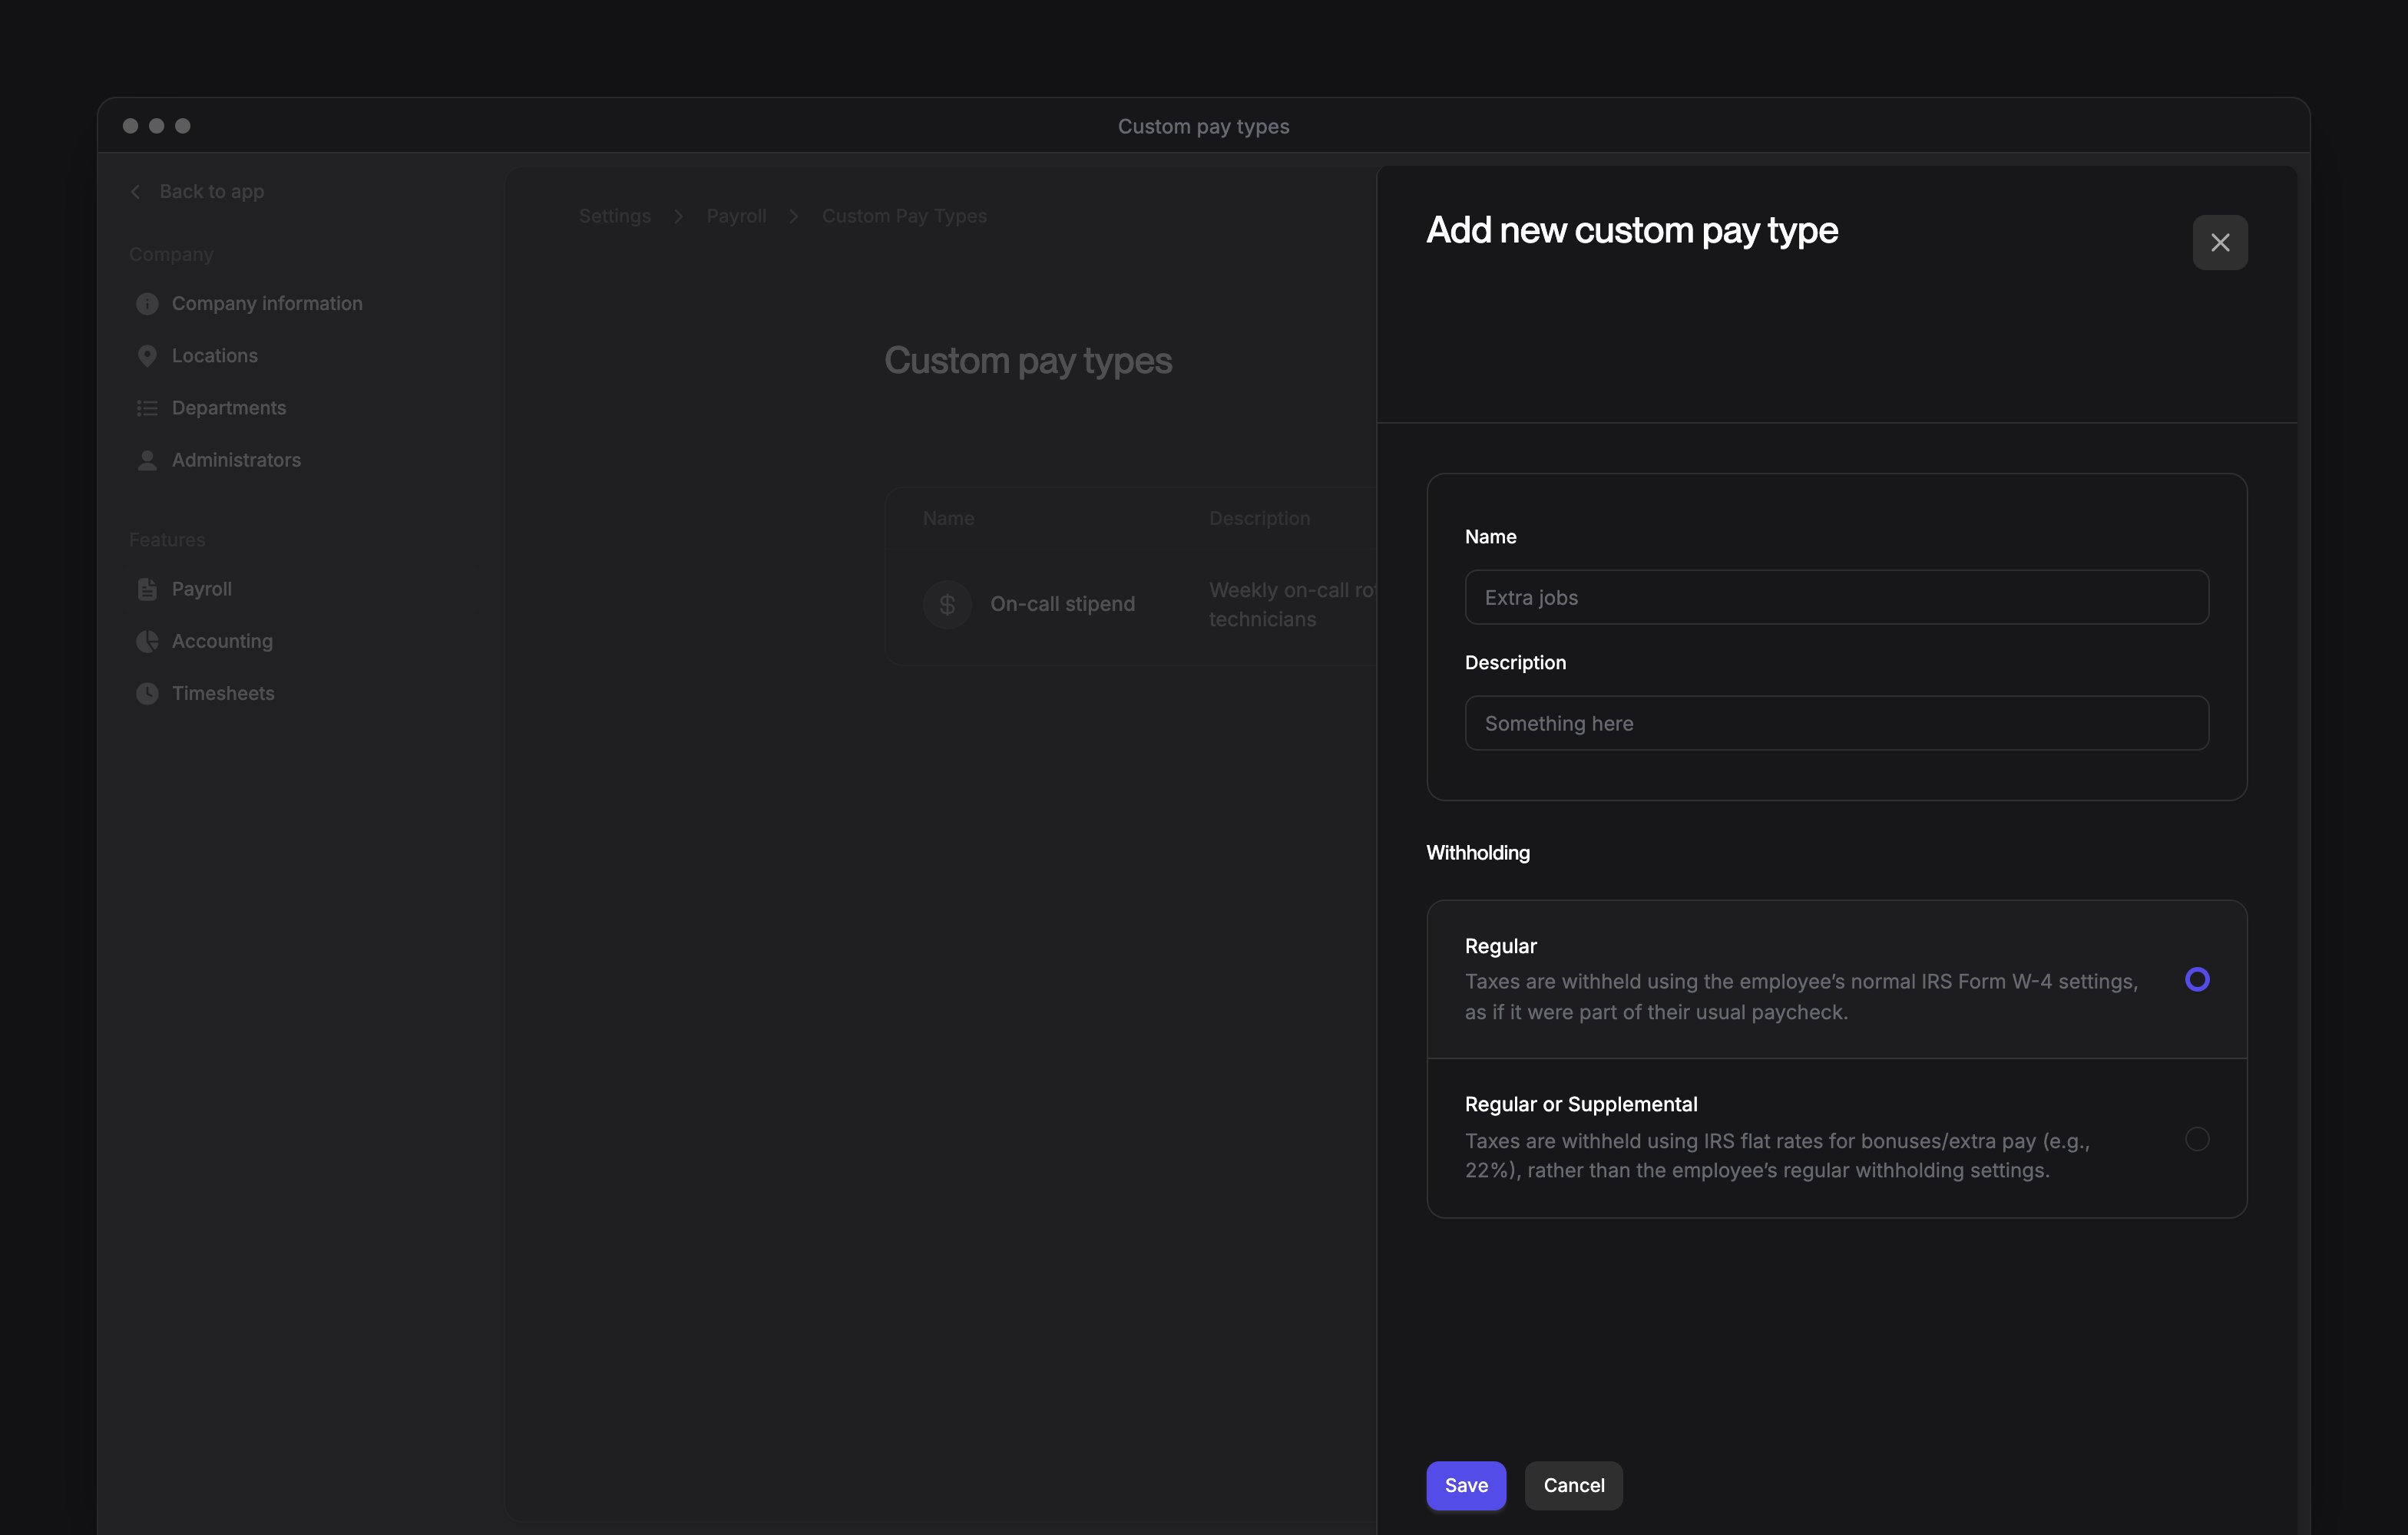Image resolution: width=2408 pixels, height=1535 pixels.
Task: Click the Company information info icon
Action: tap(147, 304)
